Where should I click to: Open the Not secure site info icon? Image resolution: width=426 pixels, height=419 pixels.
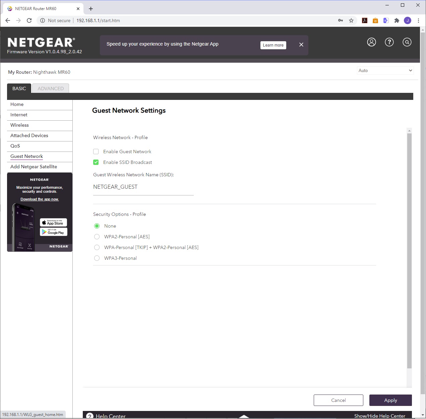pos(43,20)
